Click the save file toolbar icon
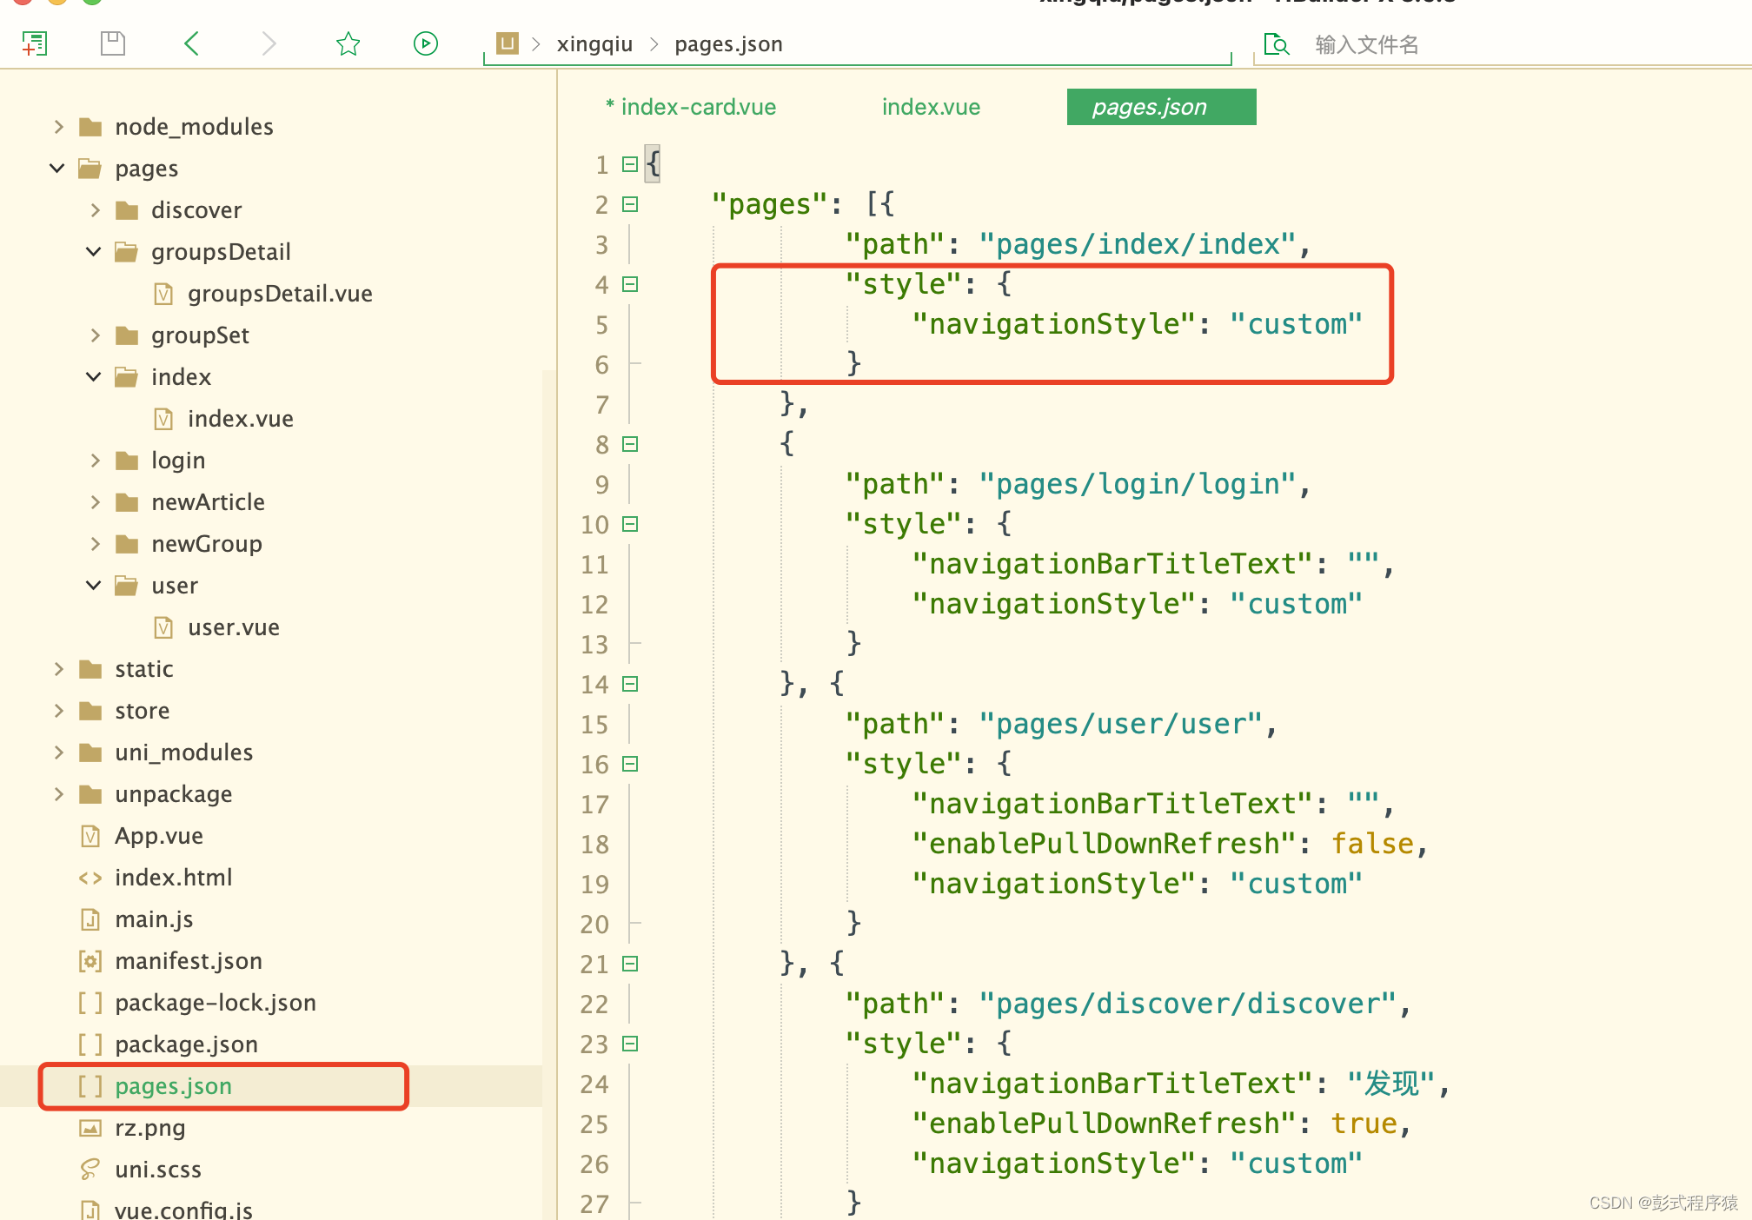 tap(113, 43)
